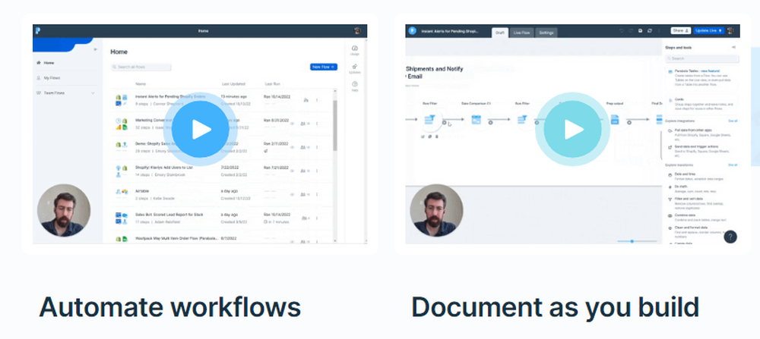Click presenter webcam circle in Home screen thumbnail
Screen dimensions: 760x339
click(64, 210)
